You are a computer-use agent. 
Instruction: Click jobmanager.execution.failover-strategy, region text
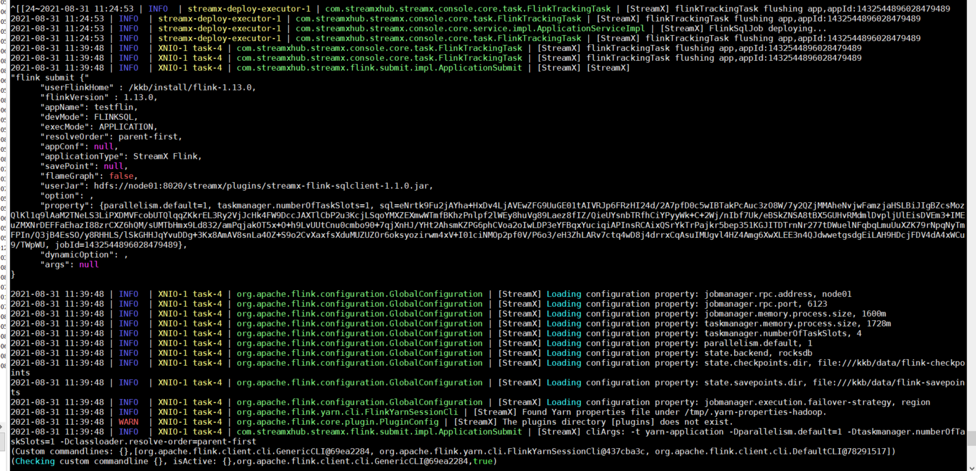pyautogui.click(x=817, y=402)
